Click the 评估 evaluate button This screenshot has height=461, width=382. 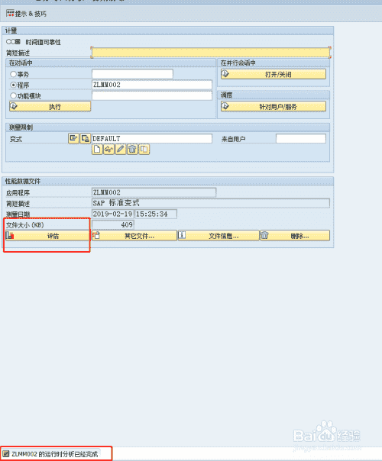47,236
